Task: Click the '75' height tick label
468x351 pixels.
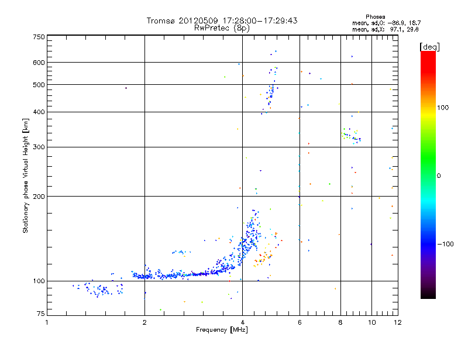Action: [40, 314]
